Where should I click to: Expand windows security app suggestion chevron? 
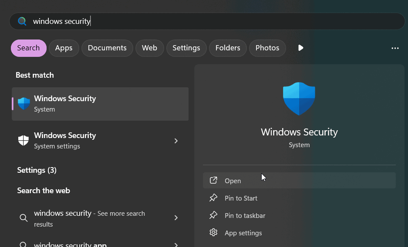(x=176, y=245)
